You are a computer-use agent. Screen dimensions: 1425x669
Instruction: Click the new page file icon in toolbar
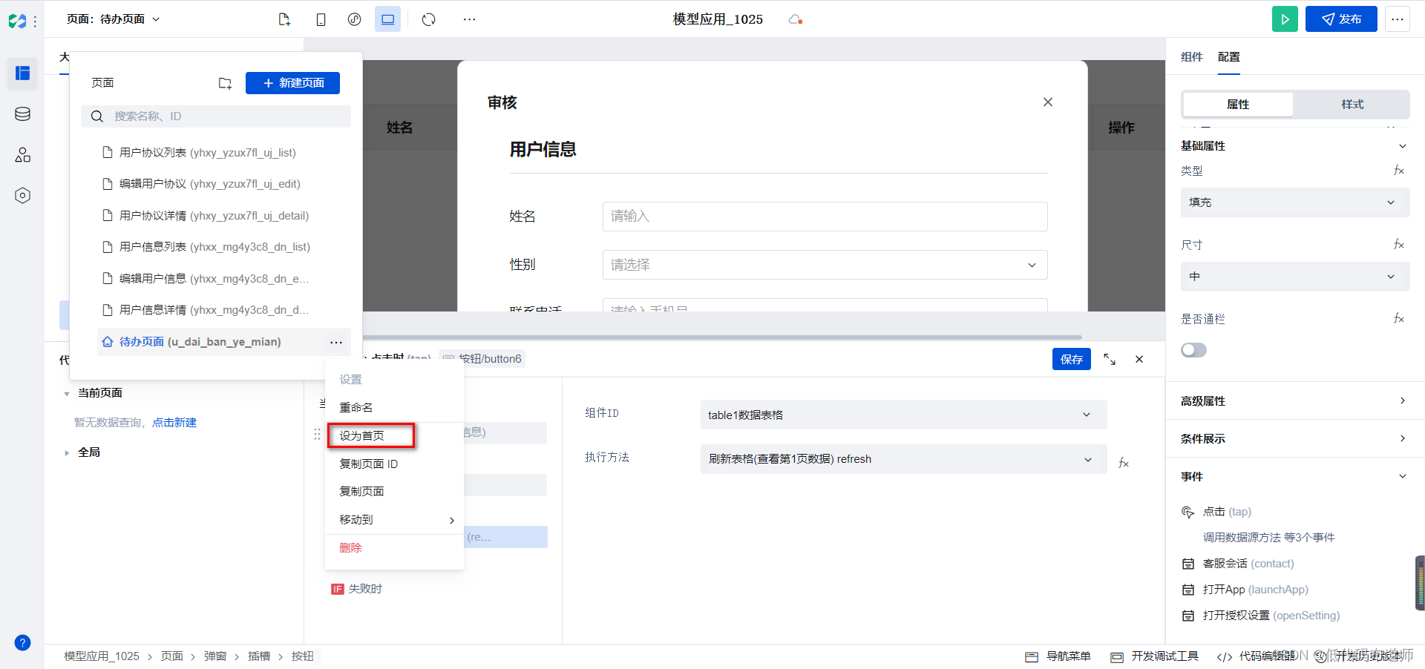(x=284, y=19)
